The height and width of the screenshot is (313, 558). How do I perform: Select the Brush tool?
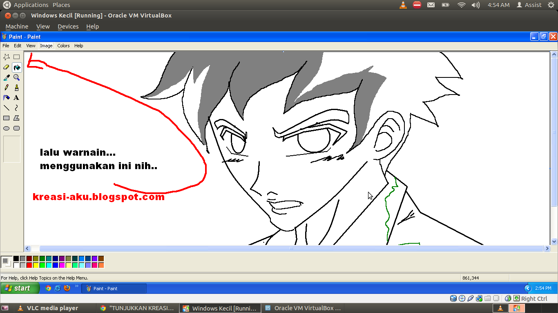[16, 88]
